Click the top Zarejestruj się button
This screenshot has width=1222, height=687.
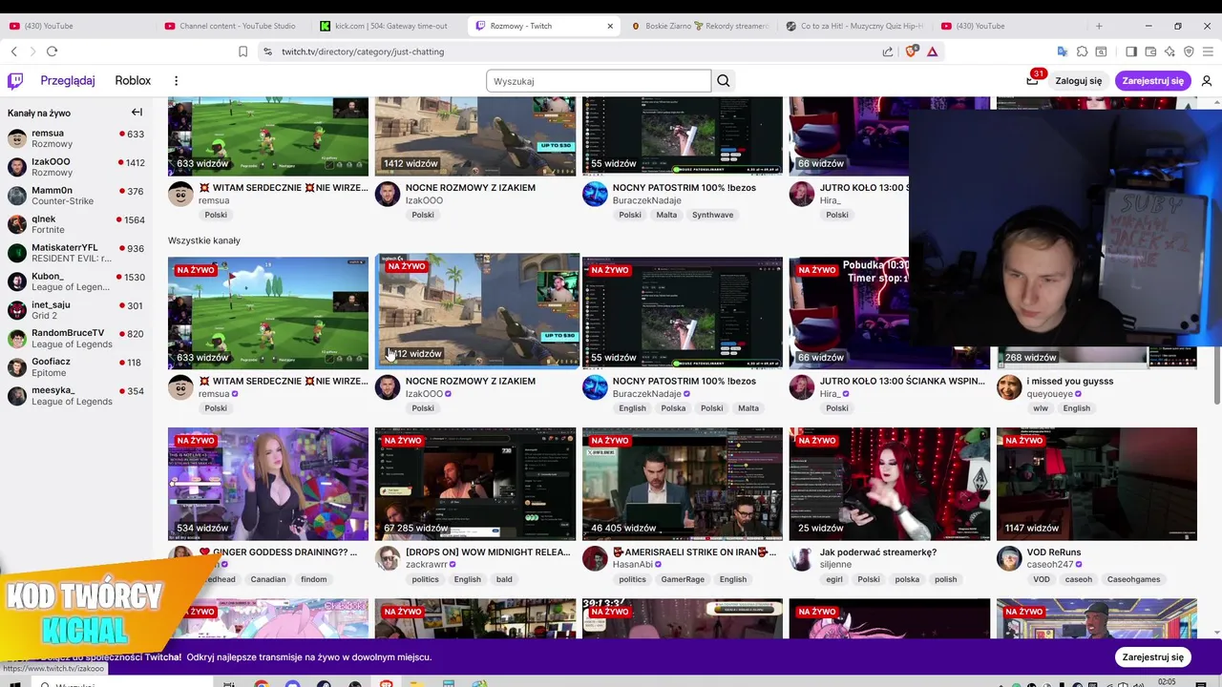(1153, 81)
